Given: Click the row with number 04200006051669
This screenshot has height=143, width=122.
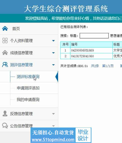Looking at the screenshot, I should point(91,50).
